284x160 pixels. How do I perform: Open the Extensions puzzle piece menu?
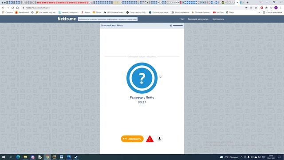point(266,8)
